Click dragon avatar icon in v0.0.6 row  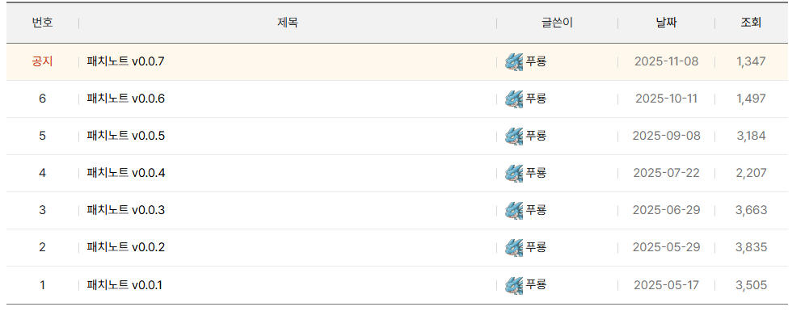514,99
